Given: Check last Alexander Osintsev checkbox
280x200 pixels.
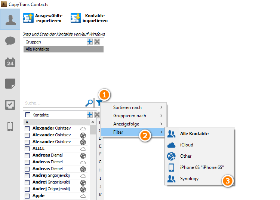Looking at the screenshot, I should click(x=27, y=142).
